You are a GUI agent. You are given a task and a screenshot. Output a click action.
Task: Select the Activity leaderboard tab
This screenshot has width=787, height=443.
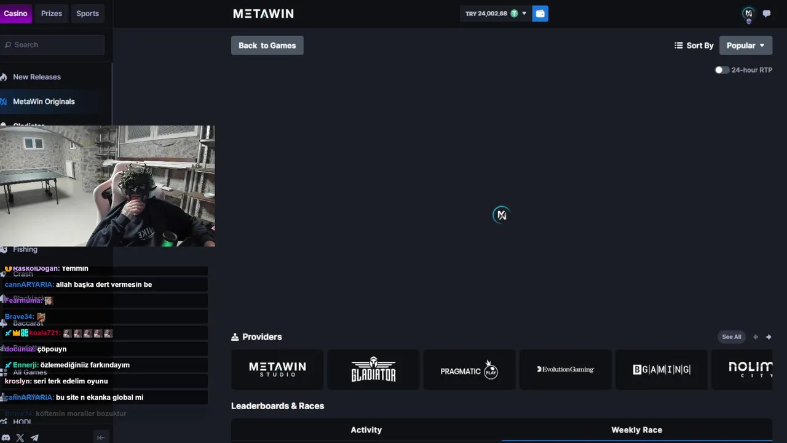366,430
